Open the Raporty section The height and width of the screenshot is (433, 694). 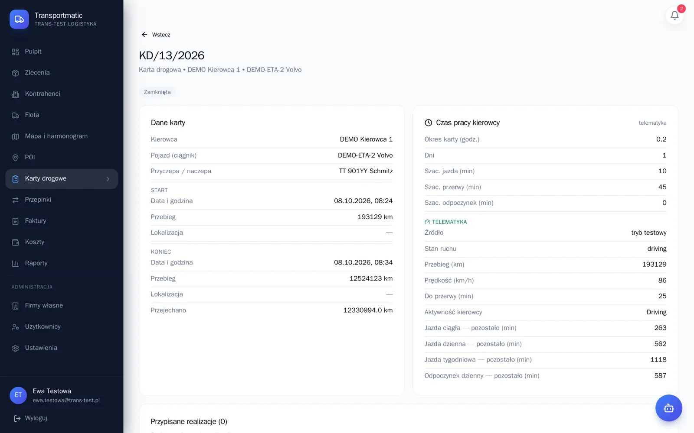pos(62,263)
